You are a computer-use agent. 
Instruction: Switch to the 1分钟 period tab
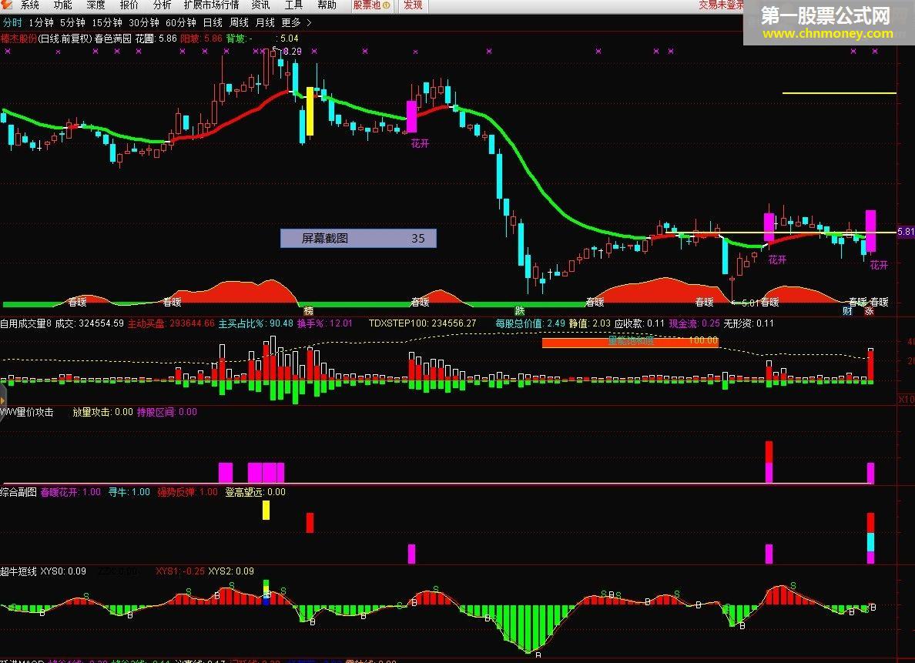tap(41, 23)
